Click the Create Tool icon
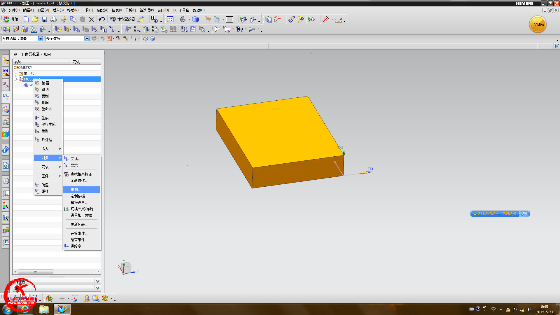560x315 pixels. (16, 29)
